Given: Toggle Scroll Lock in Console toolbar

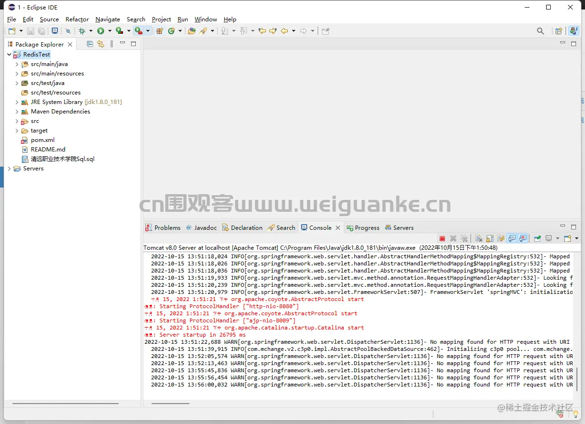Looking at the screenshot, I should pyautogui.click(x=490, y=238).
